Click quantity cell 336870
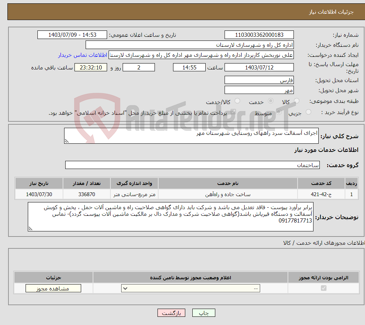365x325 pixels. click(x=87, y=194)
